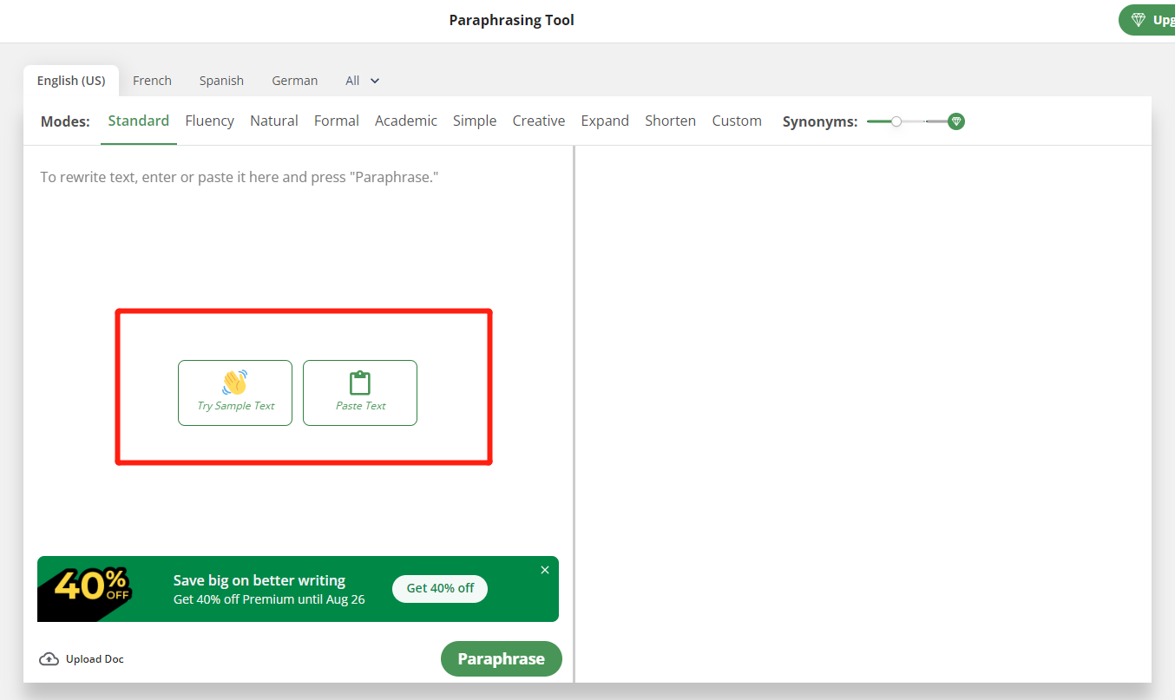The height and width of the screenshot is (700, 1175).
Task: Select the Custom mode
Action: click(x=737, y=121)
